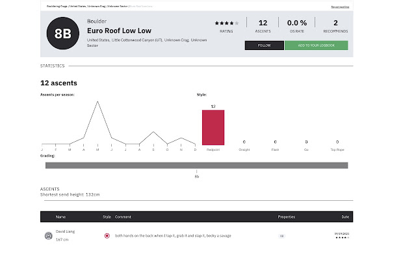Click David Liang's avatar icon
Viewport: 416px width, 260px height.
point(48,236)
